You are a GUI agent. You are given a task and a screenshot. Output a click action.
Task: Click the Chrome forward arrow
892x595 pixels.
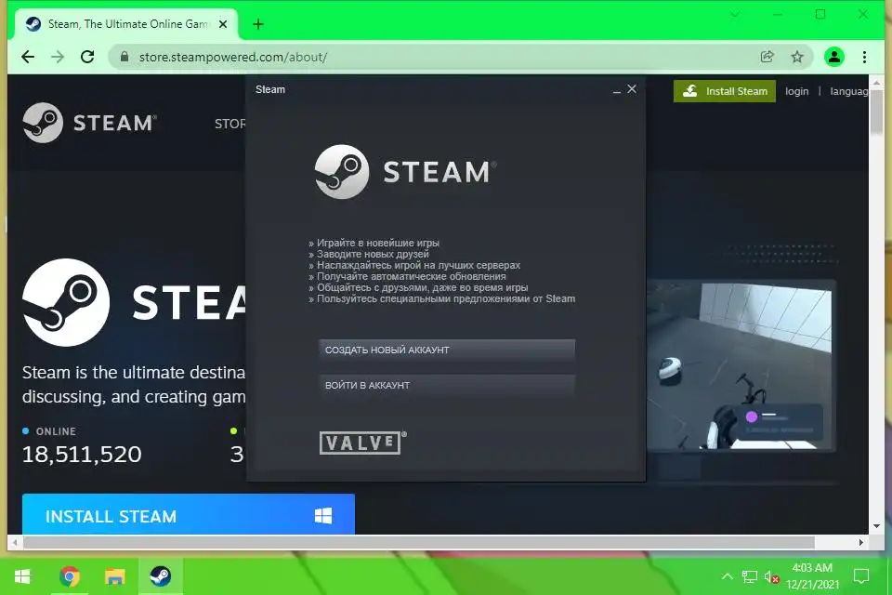pyautogui.click(x=58, y=57)
